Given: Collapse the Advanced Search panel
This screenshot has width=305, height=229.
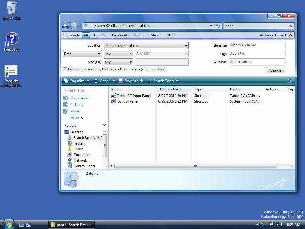Looking at the screenshot, I should click(291, 35).
